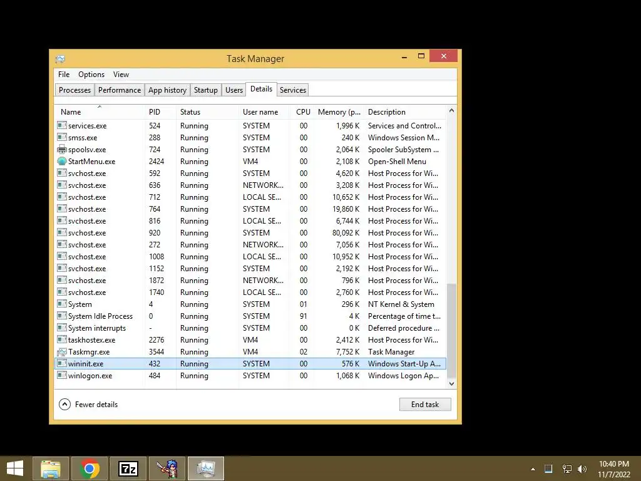Click the CPU value '91'
The width and height of the screenshot is (641, 481).
(304, 316)
